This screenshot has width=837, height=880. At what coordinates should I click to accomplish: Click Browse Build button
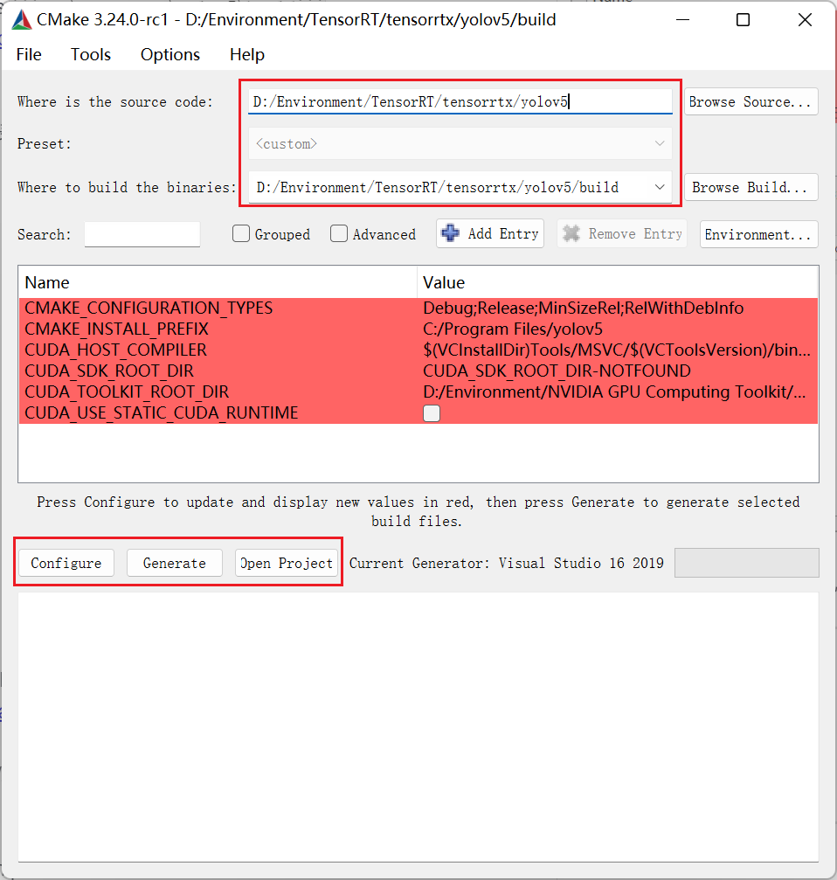pyautogui.click(x=751, y=187)
